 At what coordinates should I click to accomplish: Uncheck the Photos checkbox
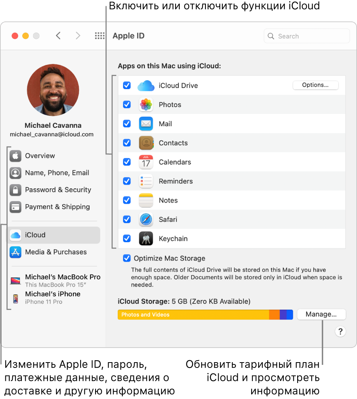click(x=127, y=104)
